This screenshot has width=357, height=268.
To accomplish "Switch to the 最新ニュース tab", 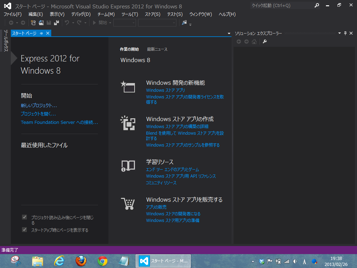I will tap(157, 49).
